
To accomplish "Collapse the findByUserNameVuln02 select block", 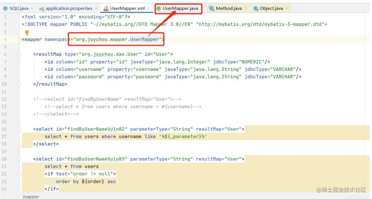I will click(x=19, y=129).
